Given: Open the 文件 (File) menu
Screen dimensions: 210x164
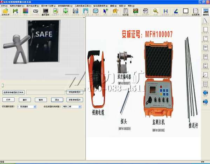Looking at the screenshot, I should coord(4,6).
